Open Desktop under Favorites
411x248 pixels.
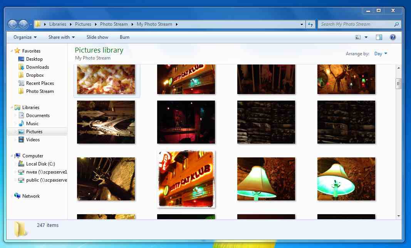point(34,59)
